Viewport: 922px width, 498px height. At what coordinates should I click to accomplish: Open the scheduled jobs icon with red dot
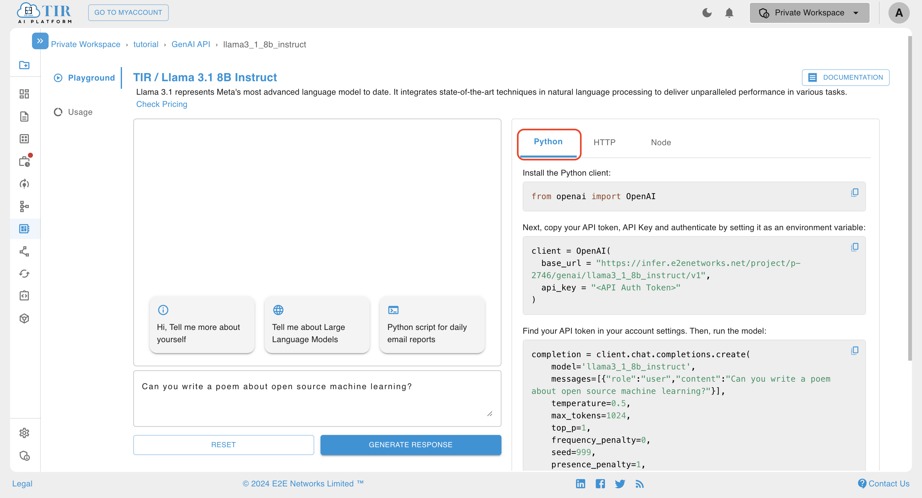(x=24, y=161)
